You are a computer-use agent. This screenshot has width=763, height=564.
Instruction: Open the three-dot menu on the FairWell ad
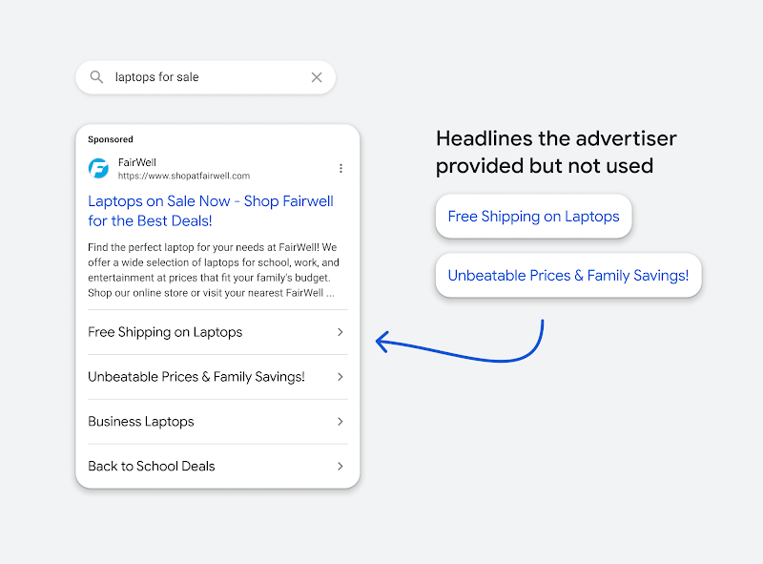click(341, 168)
